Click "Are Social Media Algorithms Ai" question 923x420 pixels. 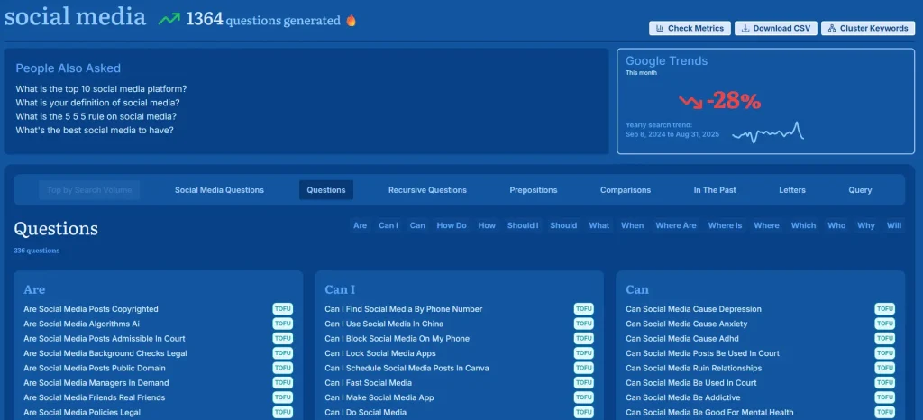pos(81,324)
